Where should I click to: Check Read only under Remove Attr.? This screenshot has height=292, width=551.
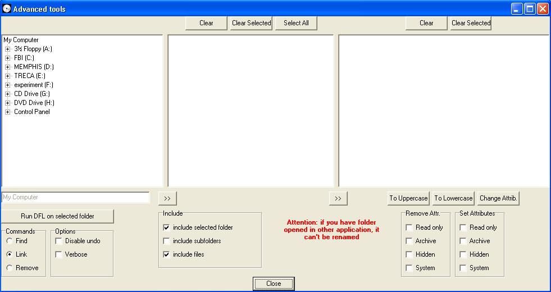point(409,227)
